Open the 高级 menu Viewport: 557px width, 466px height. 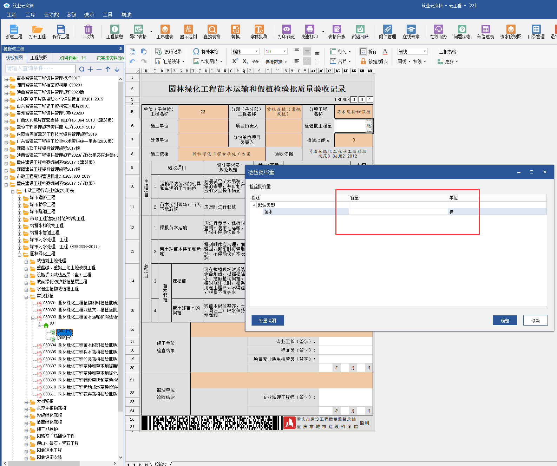[71, 15]
